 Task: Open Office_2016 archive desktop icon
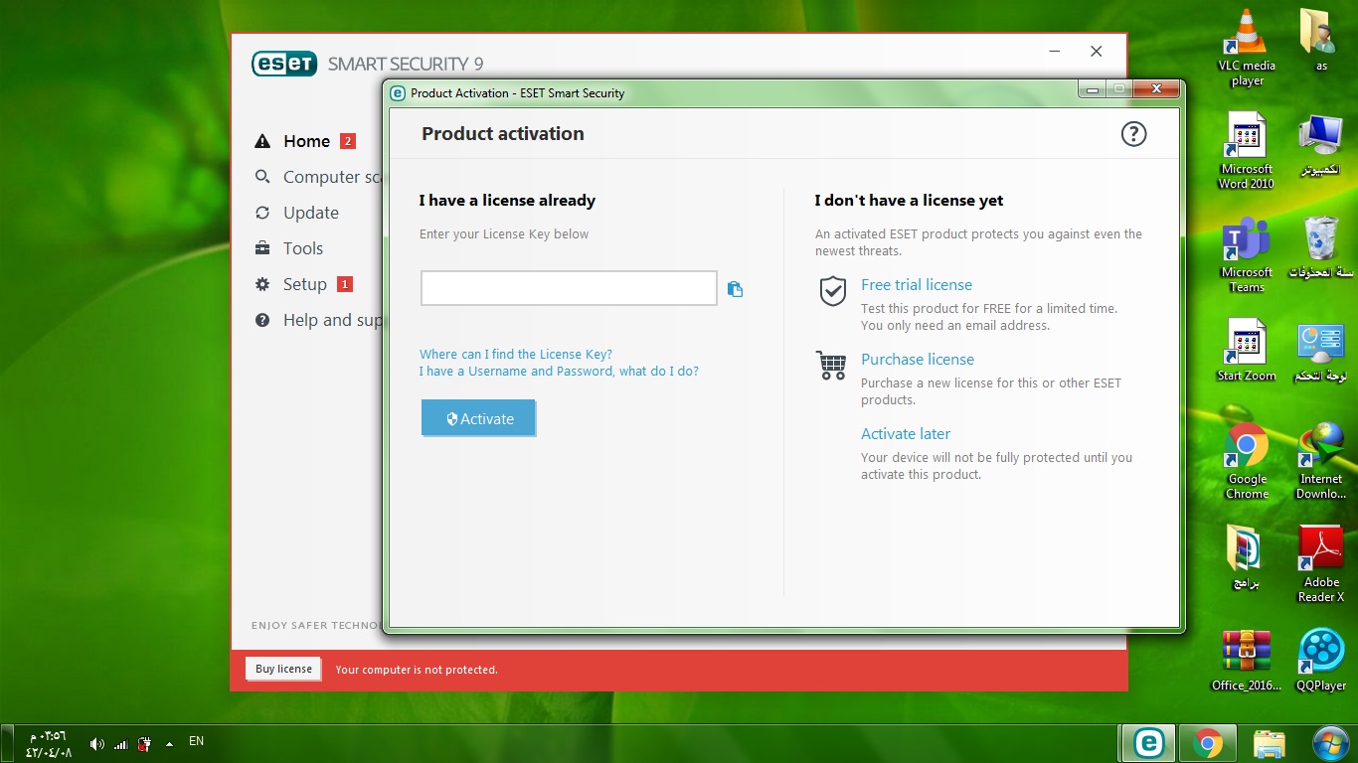click(1247, 661)
